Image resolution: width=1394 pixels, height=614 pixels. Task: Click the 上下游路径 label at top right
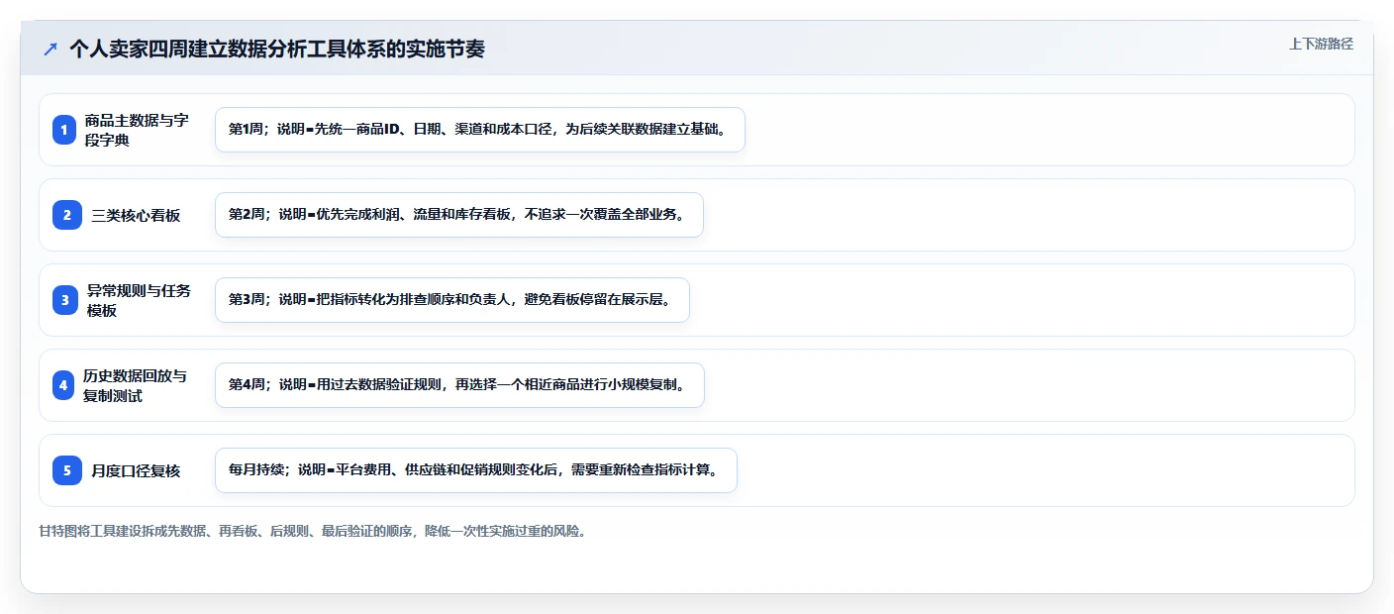tap(1321, 44)
